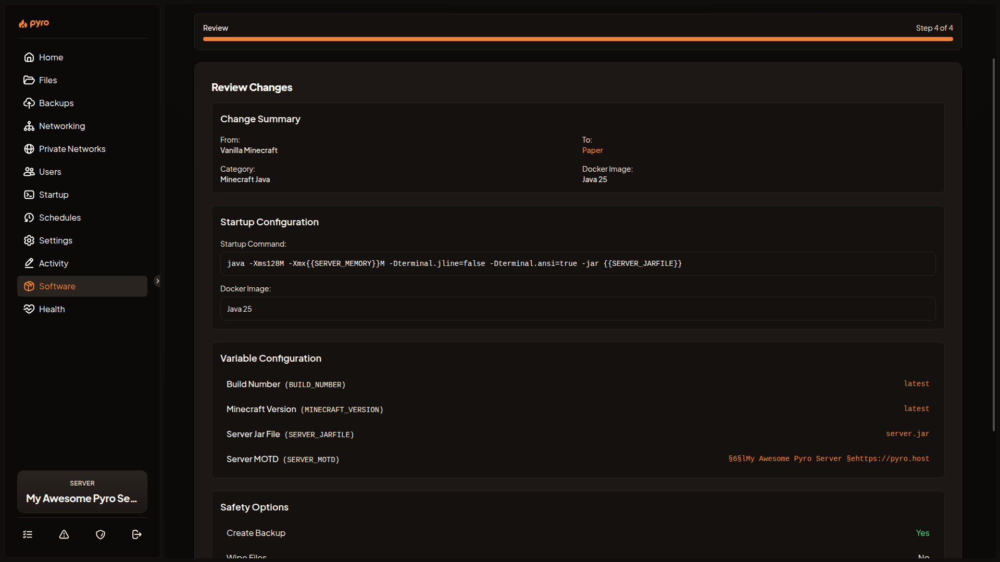Click Java 25 in Change Summary
The height and width of the screenshot is (562, 1000).
595,180
